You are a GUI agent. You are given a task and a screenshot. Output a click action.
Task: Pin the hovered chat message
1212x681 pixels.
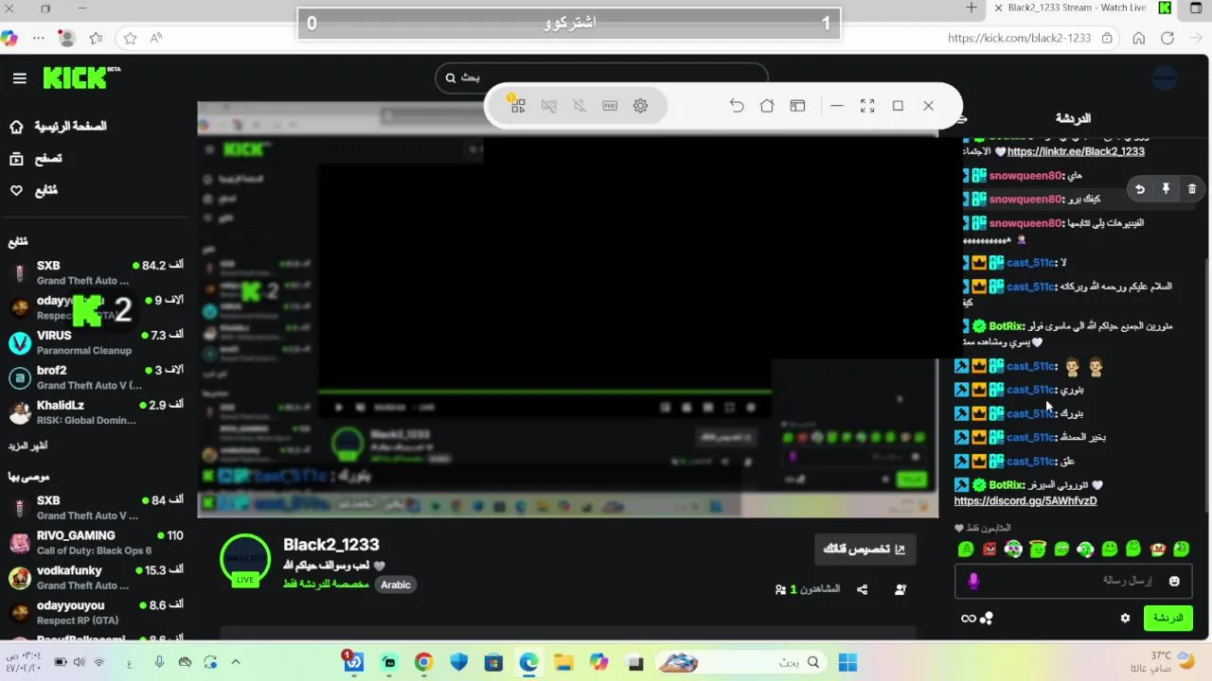click(x=1166, y=189)
